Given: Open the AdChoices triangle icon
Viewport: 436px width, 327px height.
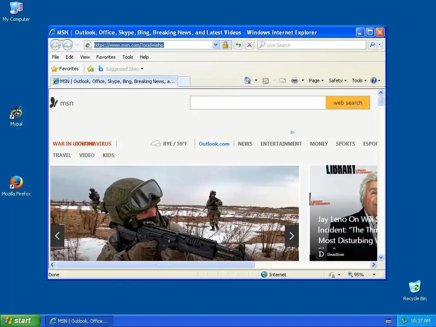Looking at the screenshot, I should click(292, 132).
